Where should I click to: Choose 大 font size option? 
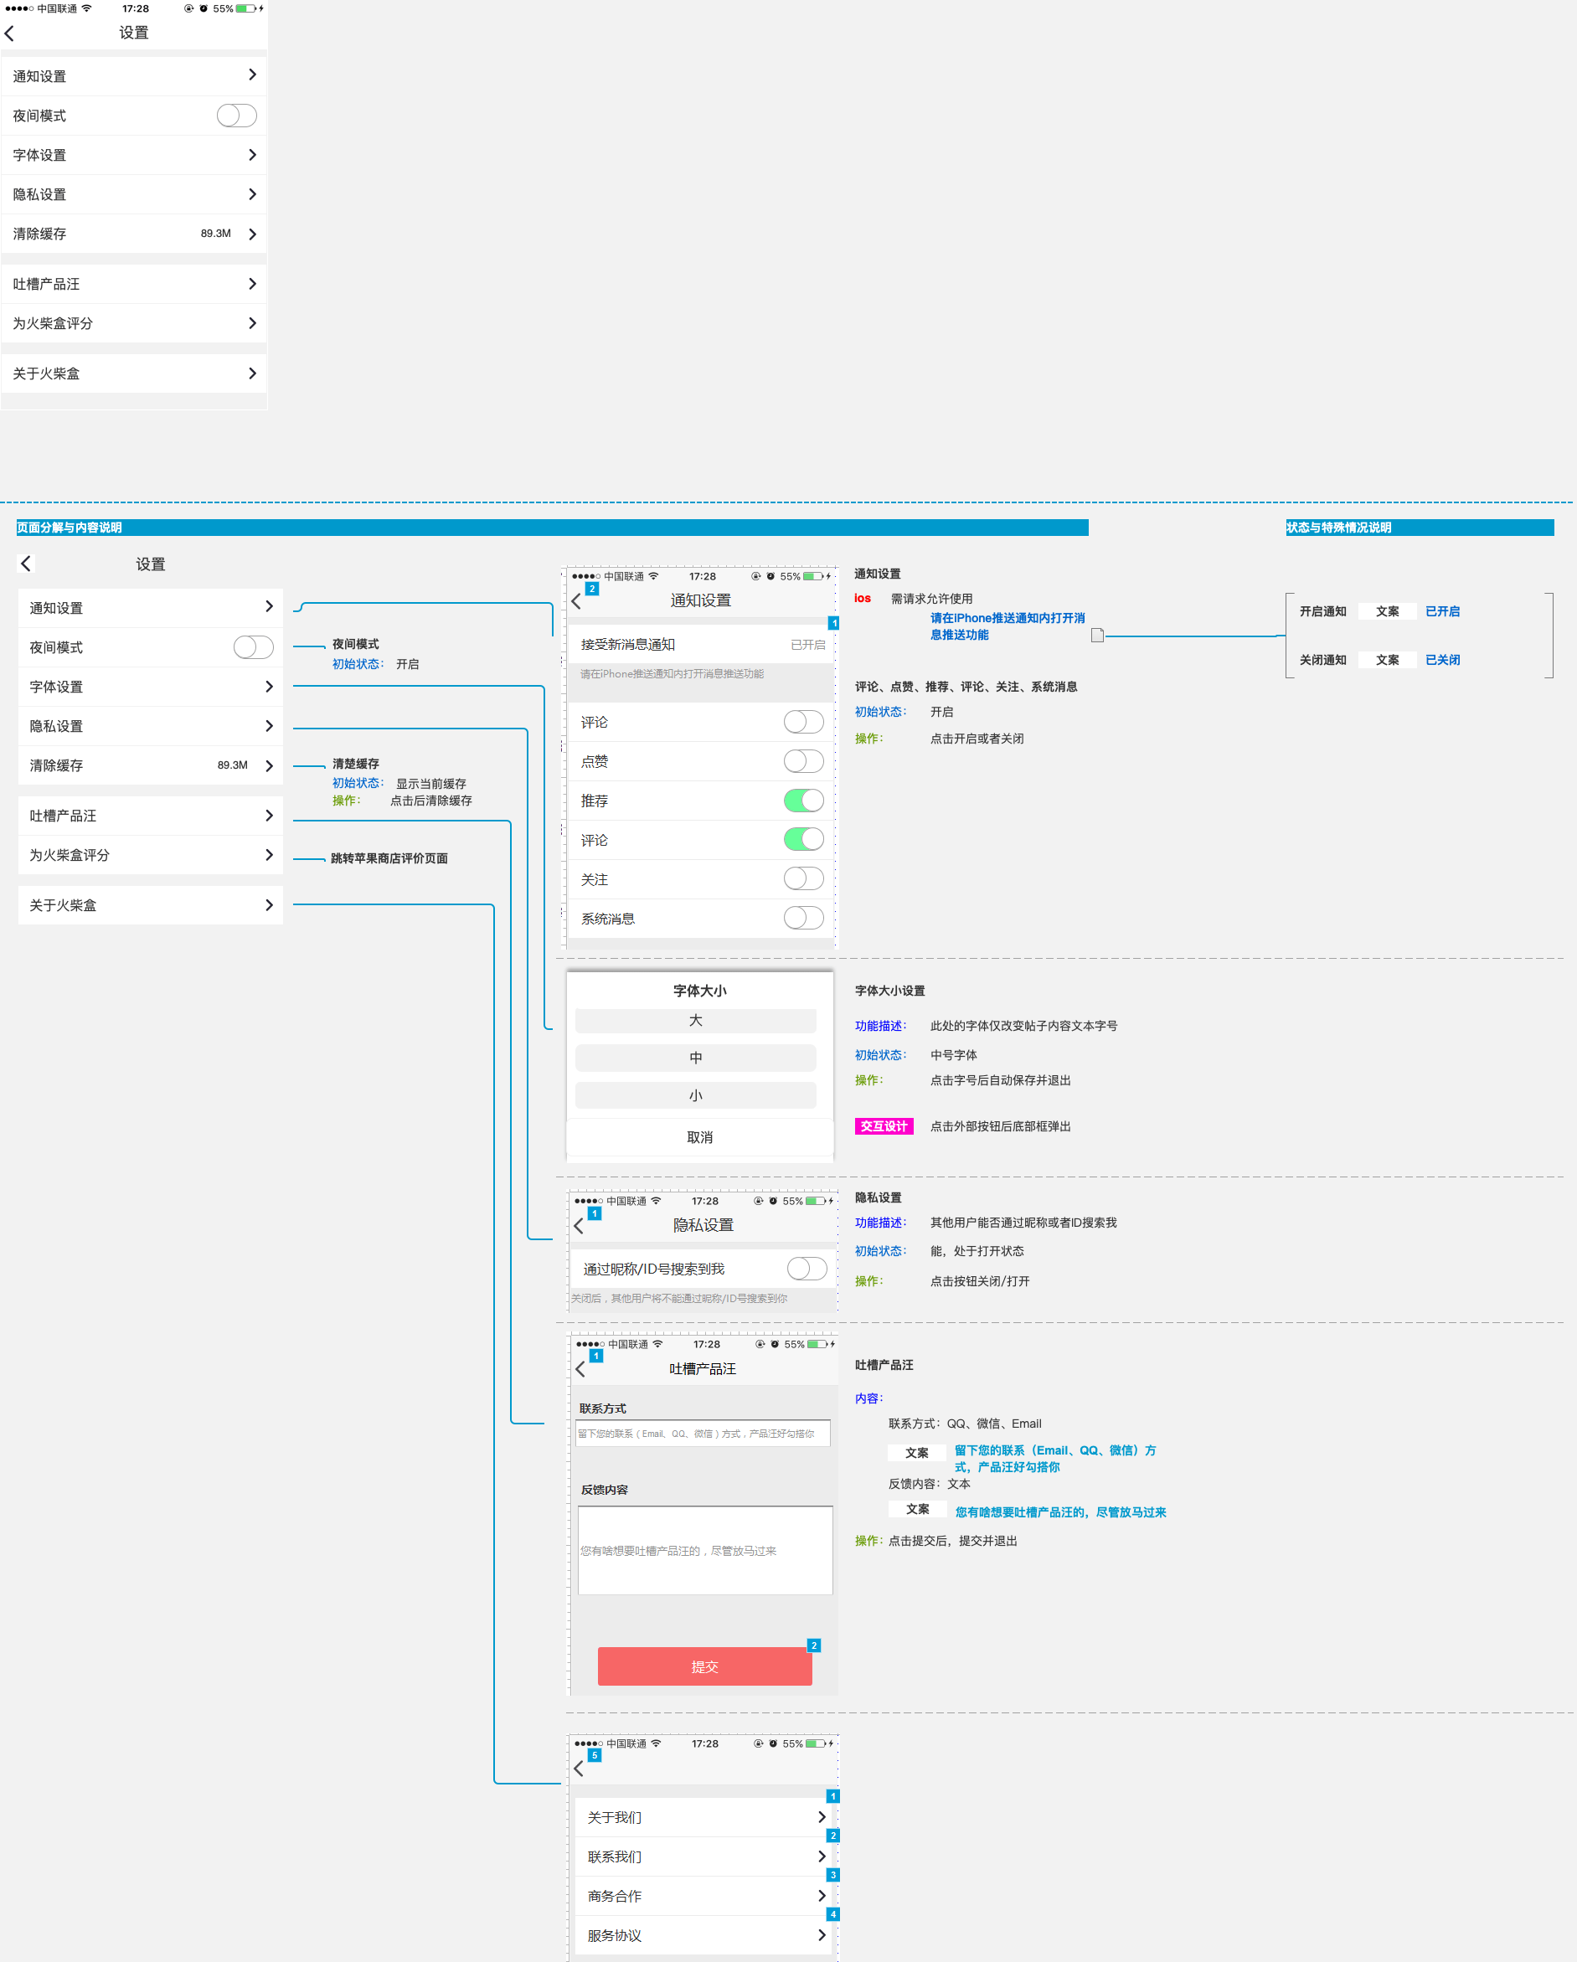(696, 1020)
